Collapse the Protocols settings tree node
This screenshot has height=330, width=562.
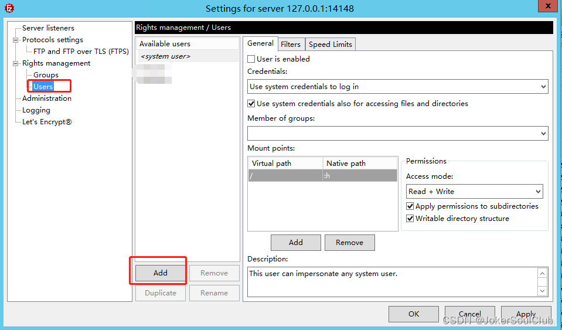click(15, 40)
